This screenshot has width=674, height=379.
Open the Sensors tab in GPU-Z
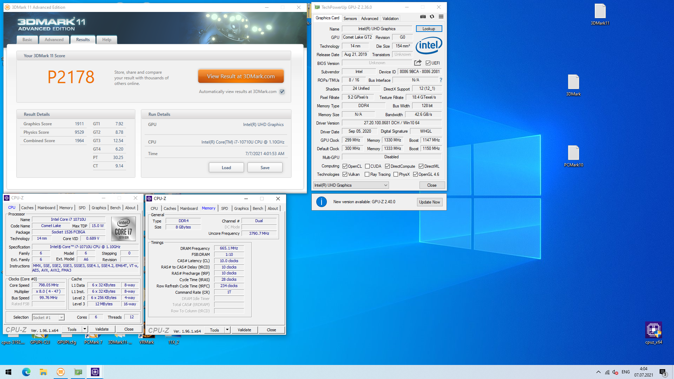click(x=350, y=19)
